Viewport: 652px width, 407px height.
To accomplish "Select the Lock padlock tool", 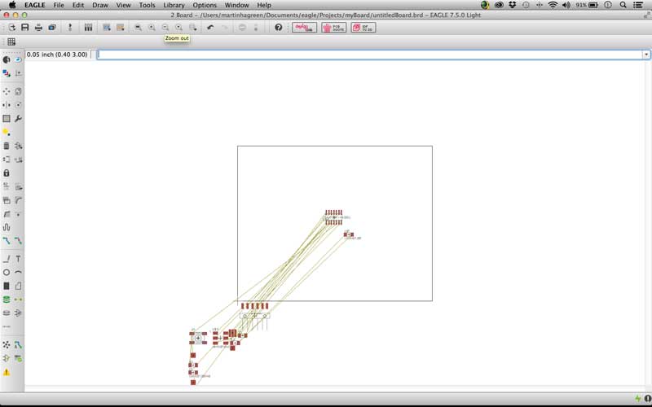I will click(7, 173).
